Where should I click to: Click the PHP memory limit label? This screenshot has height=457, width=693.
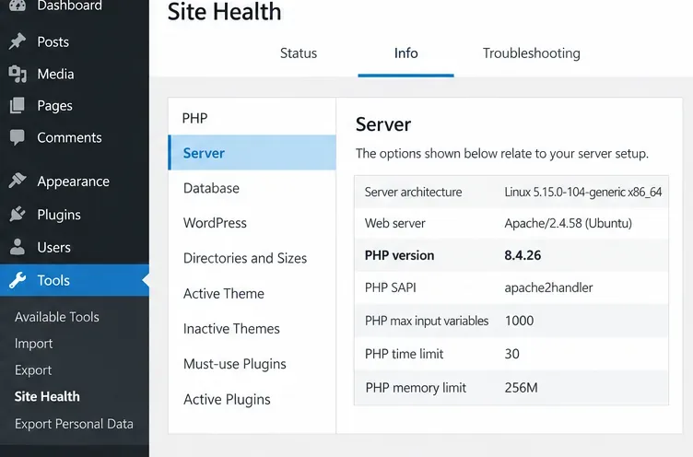tap(416, 388)
